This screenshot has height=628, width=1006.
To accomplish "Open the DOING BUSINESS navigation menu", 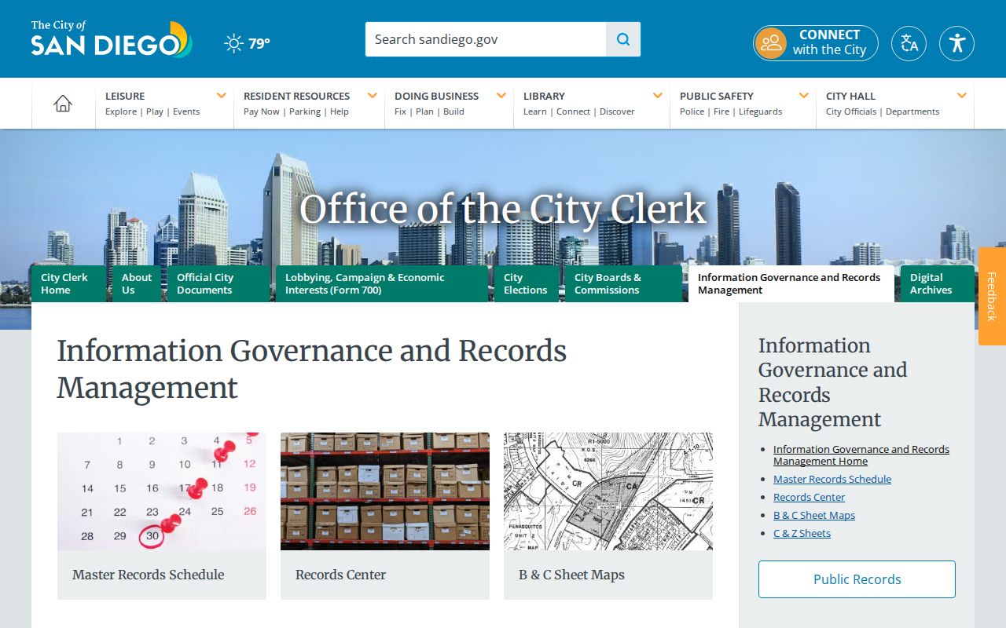I will tap(436, 96).
